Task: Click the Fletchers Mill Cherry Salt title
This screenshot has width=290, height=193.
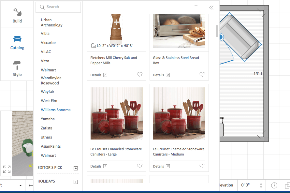Action: pos(114,60)
